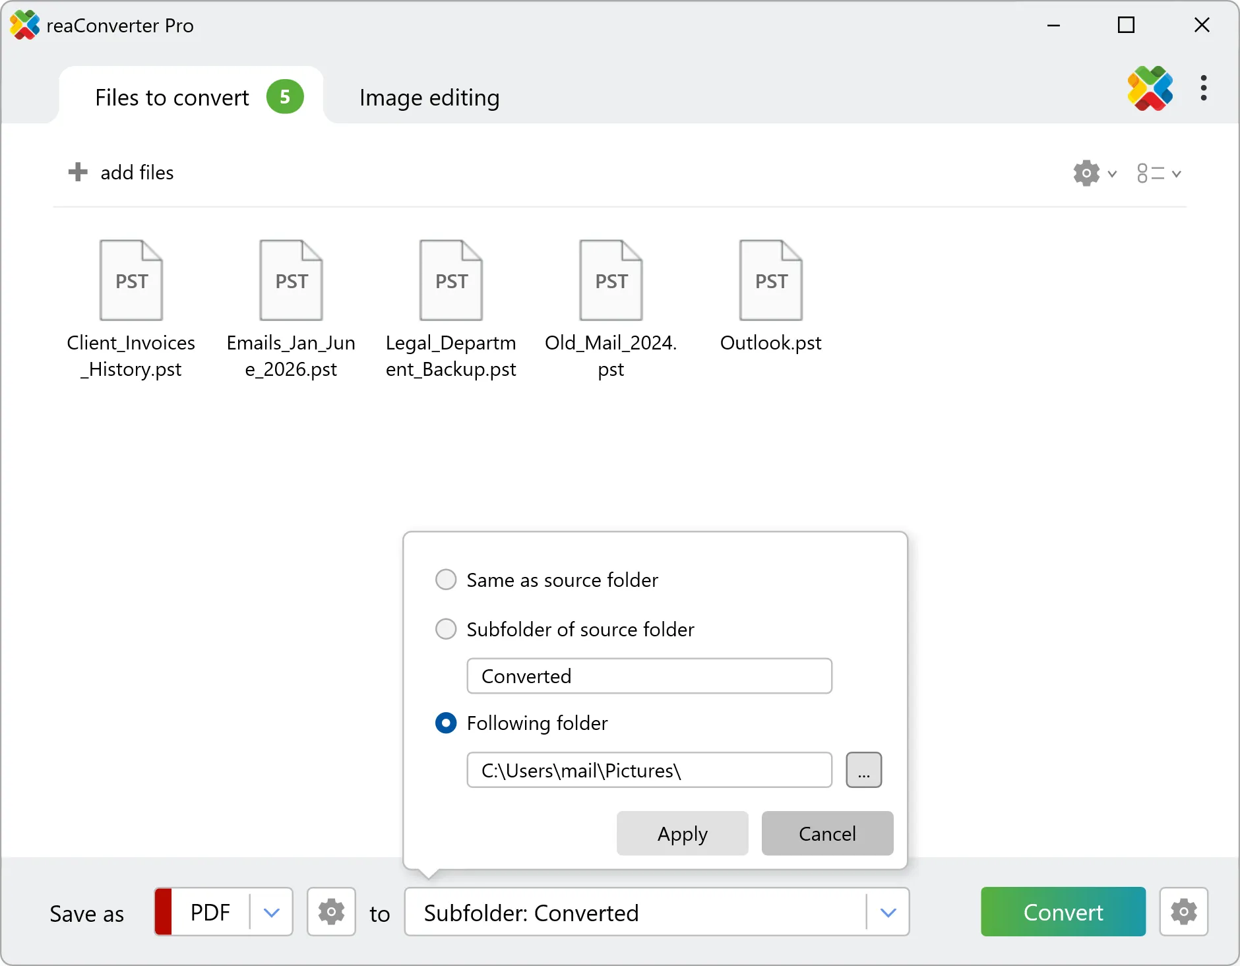Open PDF format settings gear icon

coord(331,912)
